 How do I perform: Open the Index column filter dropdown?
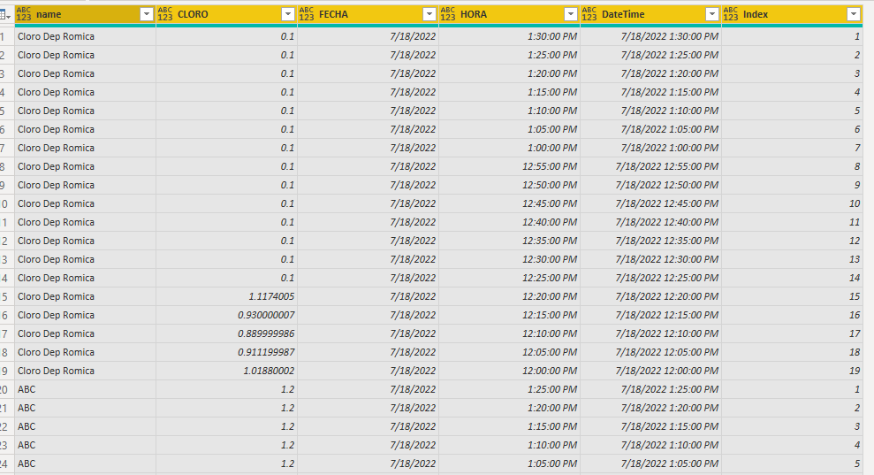click(854, 14)
